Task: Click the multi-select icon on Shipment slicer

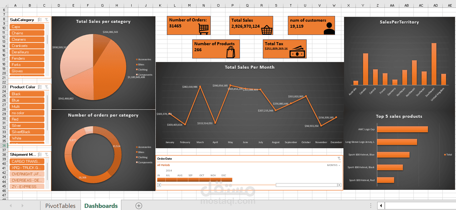Action: 40,154
